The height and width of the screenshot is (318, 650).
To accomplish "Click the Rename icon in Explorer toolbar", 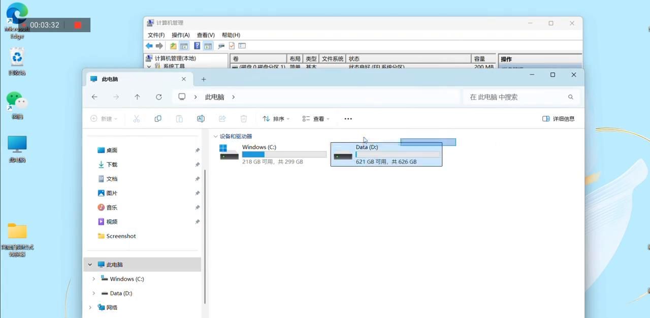I will (201, 118).
